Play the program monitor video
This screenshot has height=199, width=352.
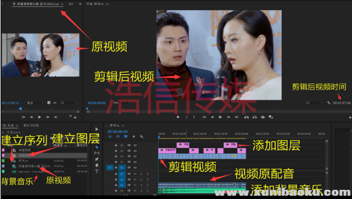coord(220,117)
